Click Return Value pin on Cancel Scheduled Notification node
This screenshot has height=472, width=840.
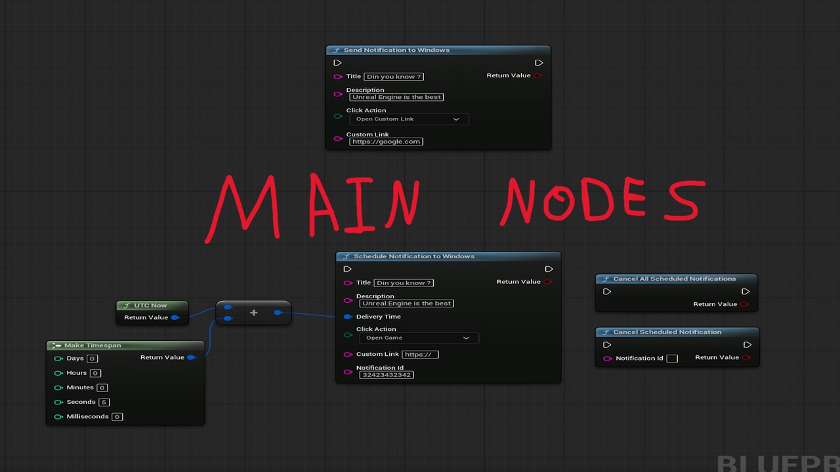tap(747, 357)
